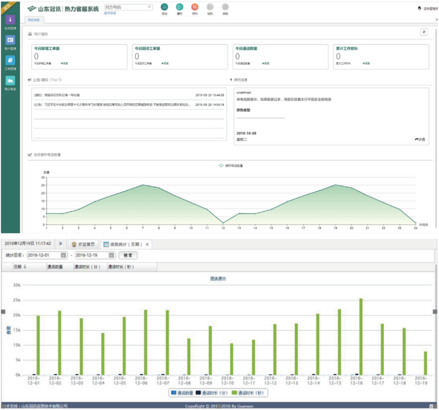Toggle the blue 通话数量 legend series

[182, 393]
